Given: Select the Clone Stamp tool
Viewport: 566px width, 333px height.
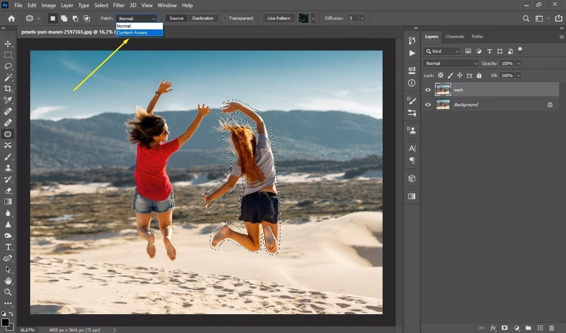Looking at the screenshot, I should point(8,168).
